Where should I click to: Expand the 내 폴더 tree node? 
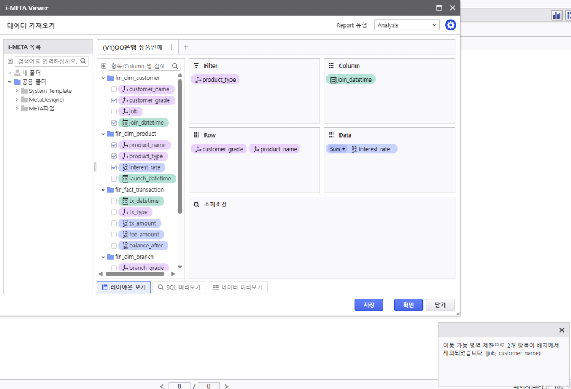coord(10,73)
